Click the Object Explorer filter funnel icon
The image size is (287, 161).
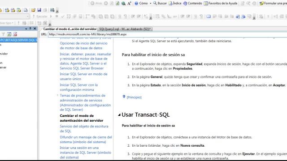[3, 34]
